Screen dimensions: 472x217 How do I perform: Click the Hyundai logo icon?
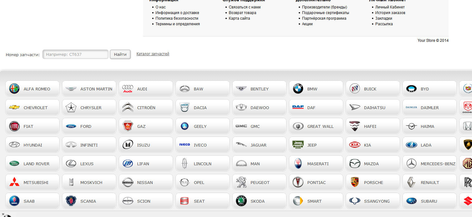click(x=14, y=145)
